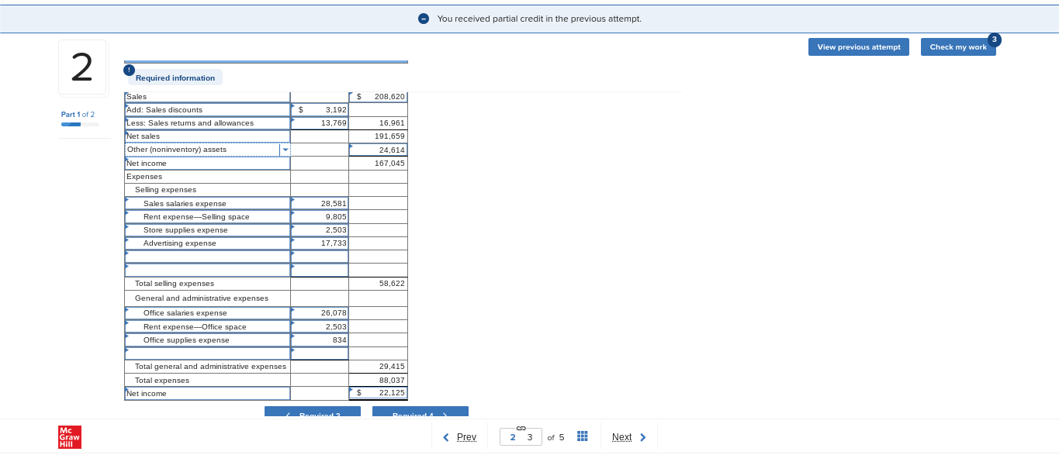Viewport: 1059px width, 455px height.
Task: Open the question grid navigator icon
Action: 583,436
